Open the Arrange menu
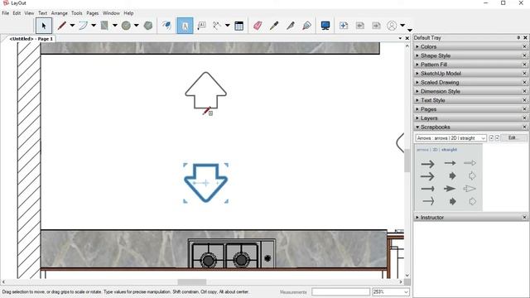 click(59, 13)
